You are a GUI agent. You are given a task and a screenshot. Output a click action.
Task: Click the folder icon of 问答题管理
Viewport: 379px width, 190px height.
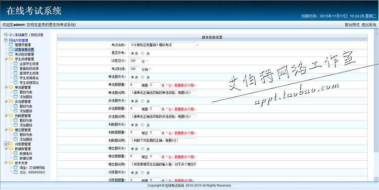[x=11, y=144]
